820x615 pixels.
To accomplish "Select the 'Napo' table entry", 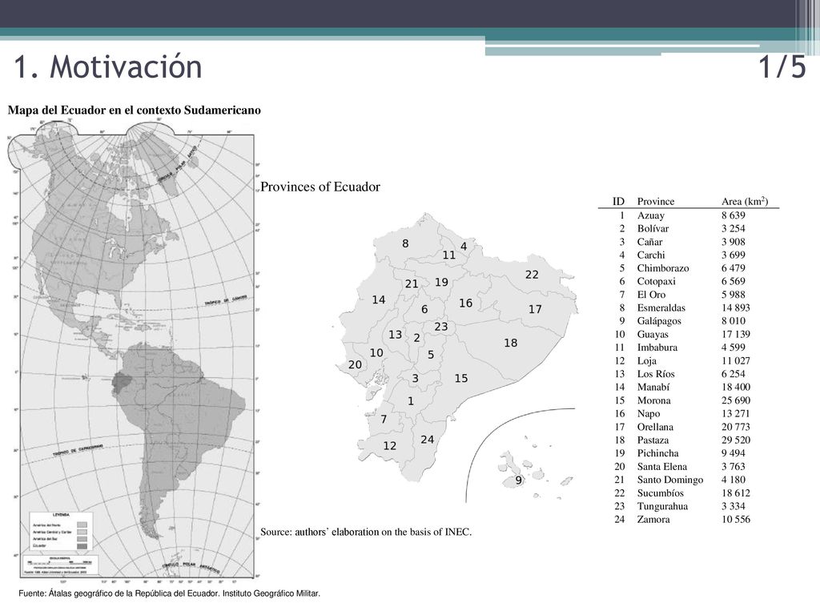I will [x=649, y=414].
